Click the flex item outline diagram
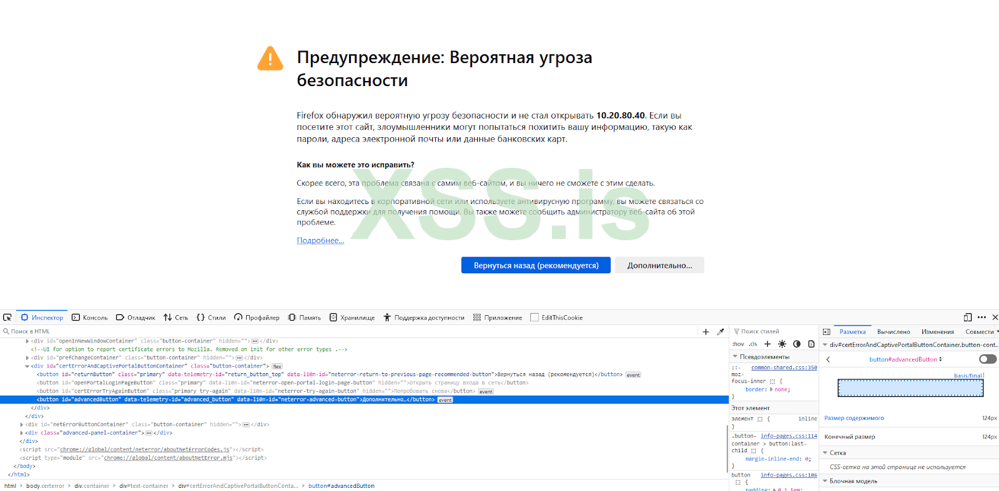Screen dimensions: 999x491 click(x=910, y=387)
